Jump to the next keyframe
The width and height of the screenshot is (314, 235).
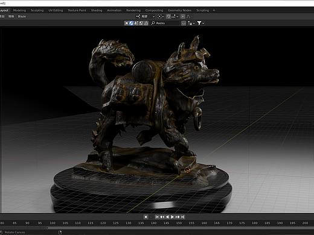178,217
